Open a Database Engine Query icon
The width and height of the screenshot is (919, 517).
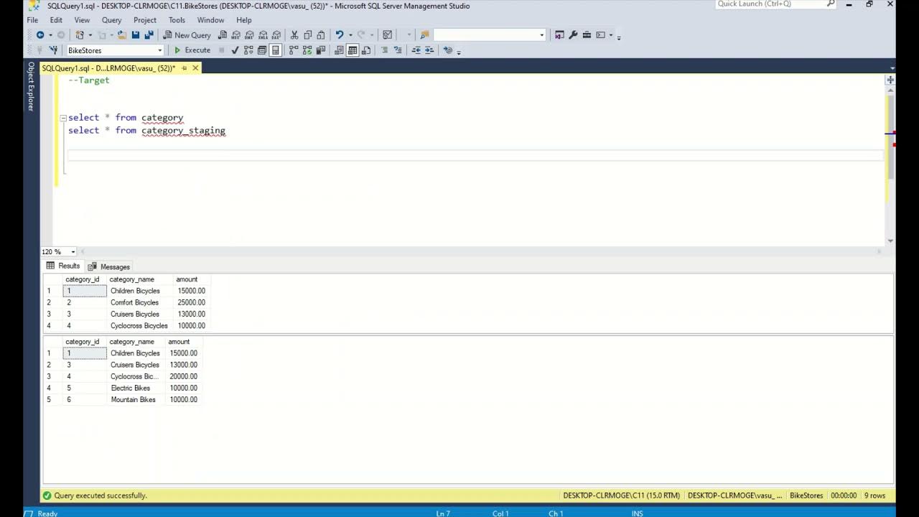tap(223, 34)
